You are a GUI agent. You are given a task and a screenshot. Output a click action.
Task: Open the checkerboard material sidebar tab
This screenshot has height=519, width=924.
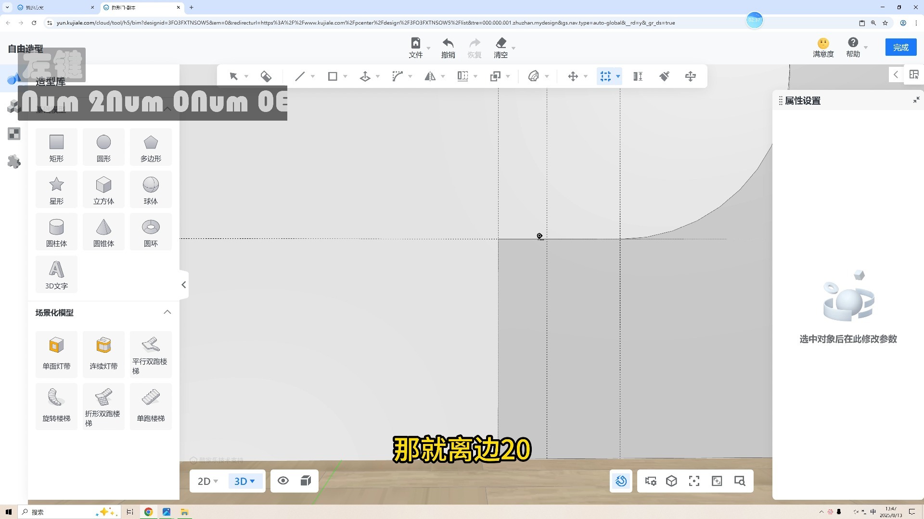click(x=14, y=134)
